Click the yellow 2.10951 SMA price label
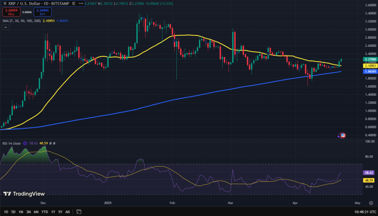This screenshot has width=378, height=216. point(370,66)
